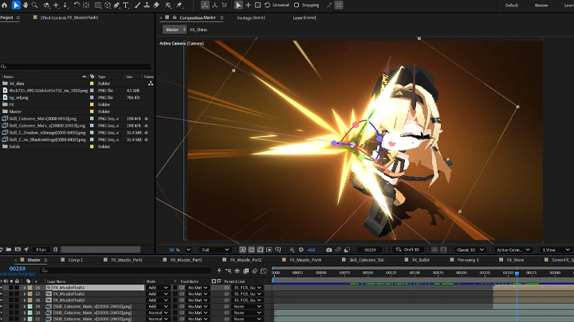The width and height of the screenshot is (574, 322).
Task: Open the Effect Controls FX_MuzzleFlash1 tab
Action: tap(69, 17)
